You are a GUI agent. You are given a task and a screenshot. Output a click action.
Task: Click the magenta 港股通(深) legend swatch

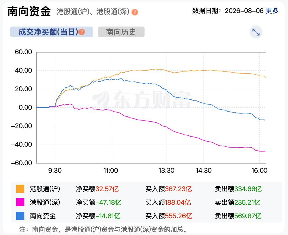click(20, 202)
